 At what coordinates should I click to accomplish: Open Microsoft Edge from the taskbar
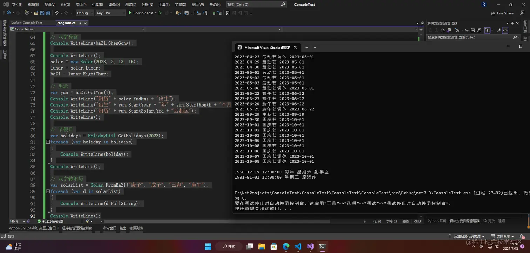286,246
